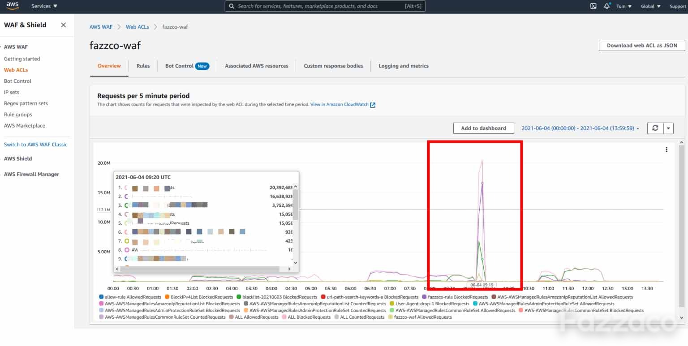Viewport: 688px width, 346px height.
Task: Toggle fazzaco-rule BlockedRequests legend swatch
Action: (424, 297)
